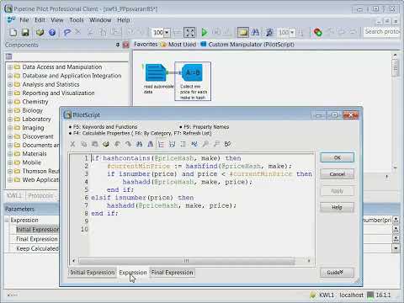
Task: Click the tree view icon under Components
Action: [9, 56]
